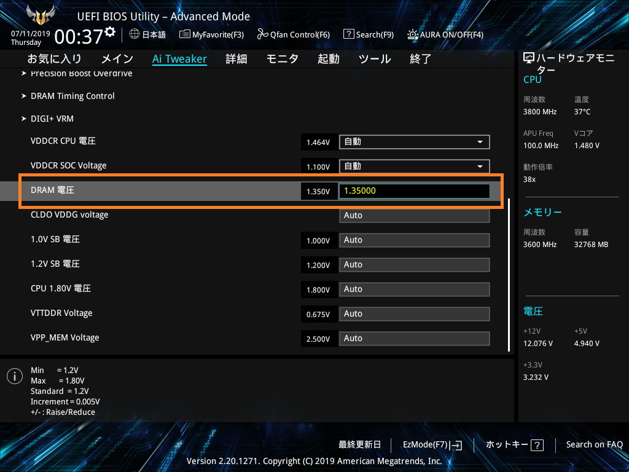Click the hardware monitor screen icon
This screenshot has height=472, width=629.
pyautogui.click(x=529, y=58)
